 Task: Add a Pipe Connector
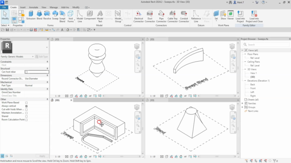click(161, 16)
